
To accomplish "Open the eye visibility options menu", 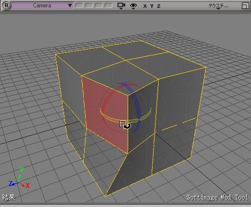I will click(133, 6).
